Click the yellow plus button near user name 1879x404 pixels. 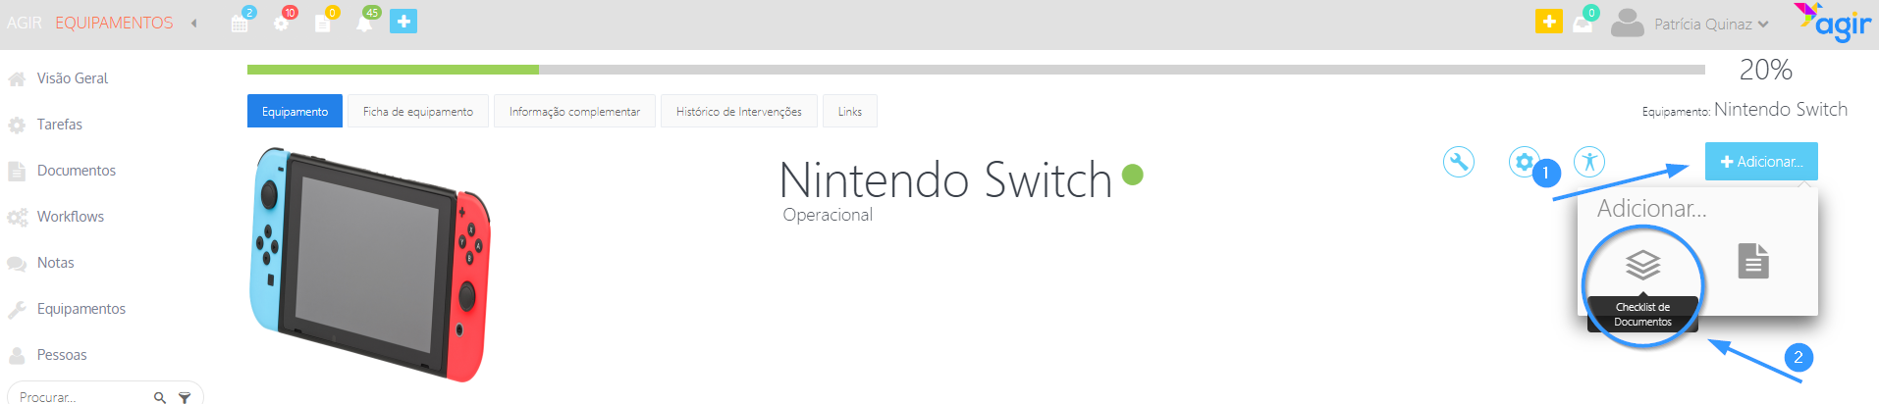[x=1549, y=21]
